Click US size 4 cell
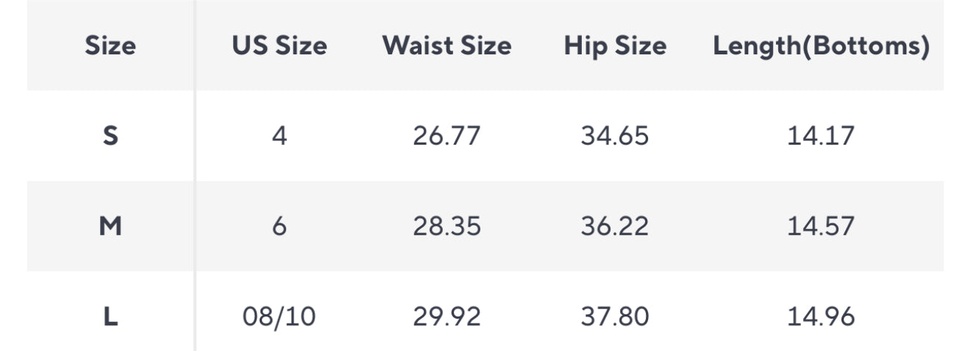Screen dimensions: 971x351 coord(280,136)
